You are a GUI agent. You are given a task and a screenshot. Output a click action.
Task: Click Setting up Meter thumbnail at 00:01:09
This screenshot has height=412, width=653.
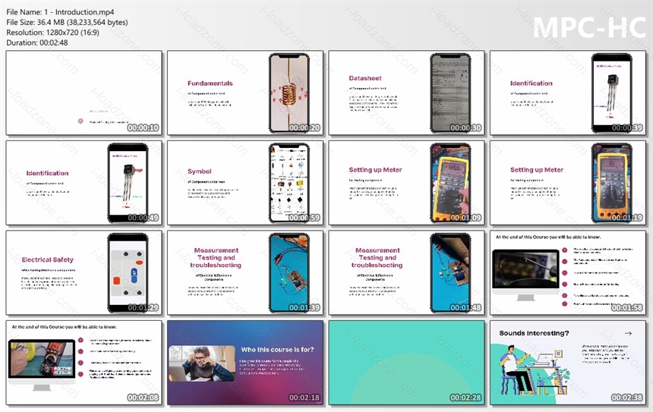click(406, 183)
